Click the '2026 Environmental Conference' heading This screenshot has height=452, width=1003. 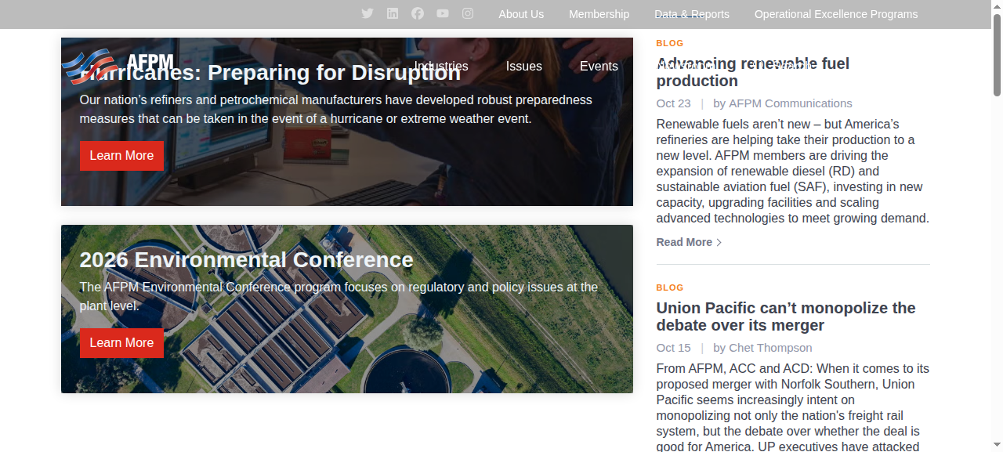coord(246,259)
